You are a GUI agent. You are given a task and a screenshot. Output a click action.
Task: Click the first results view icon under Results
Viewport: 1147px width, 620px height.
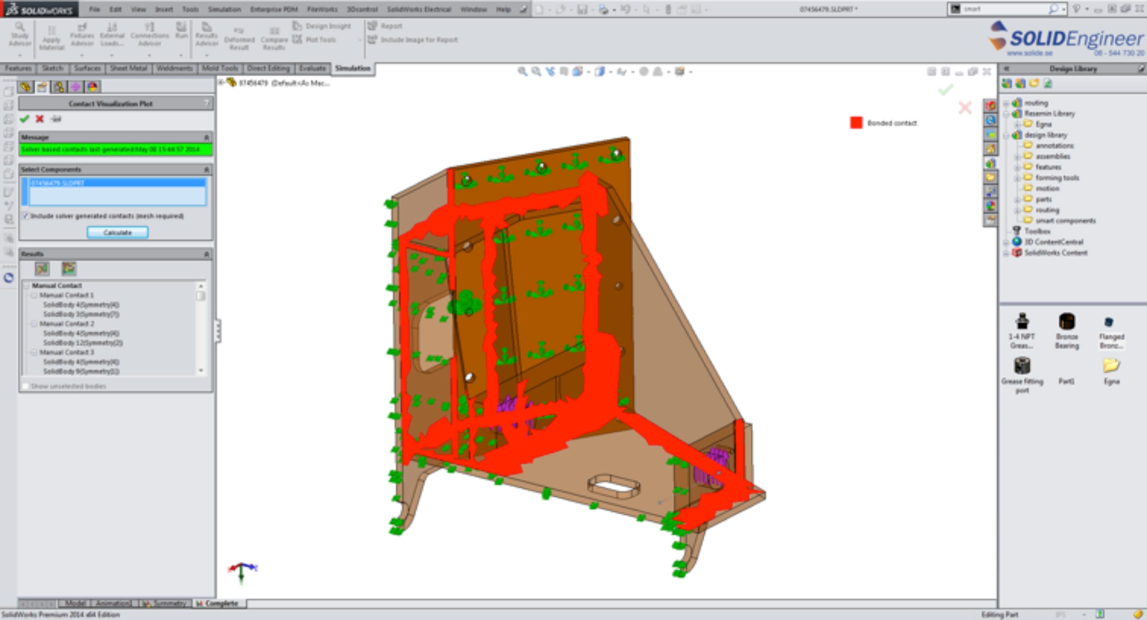[x=42, y=269]
